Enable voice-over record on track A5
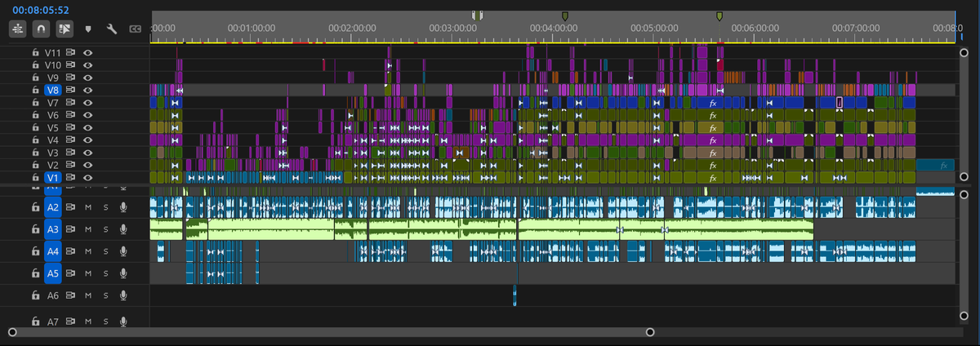The image size is (980, 346). pos(123,273)
